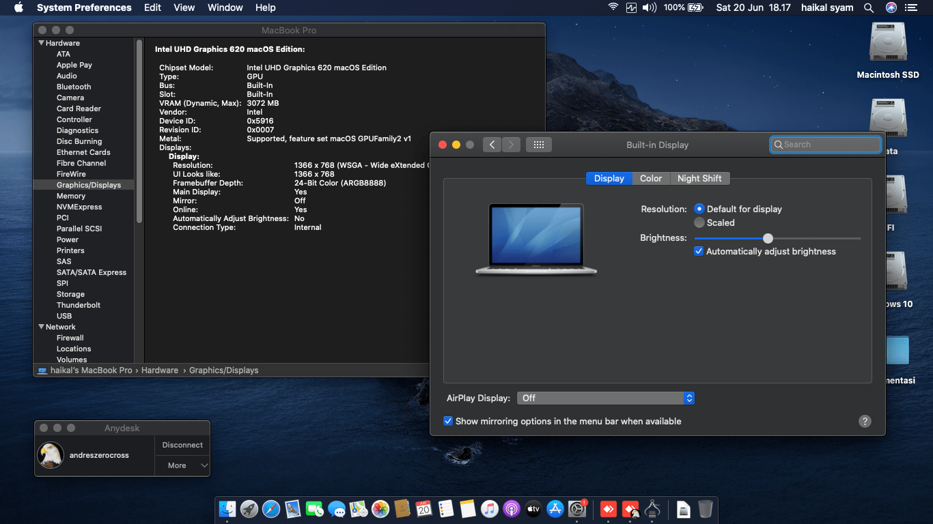Collapse the Network section in sidebar
Image resolution: width=933 pixels, height=524 pixels.
click(x=41, y=327)
